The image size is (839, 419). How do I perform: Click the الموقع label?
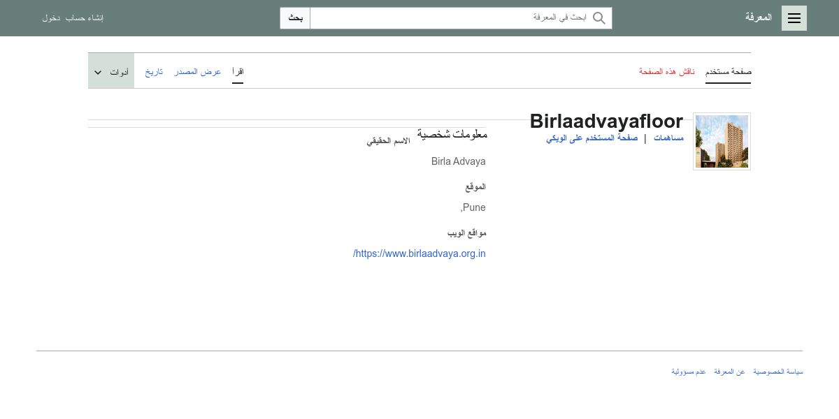(x=475, y=187)
